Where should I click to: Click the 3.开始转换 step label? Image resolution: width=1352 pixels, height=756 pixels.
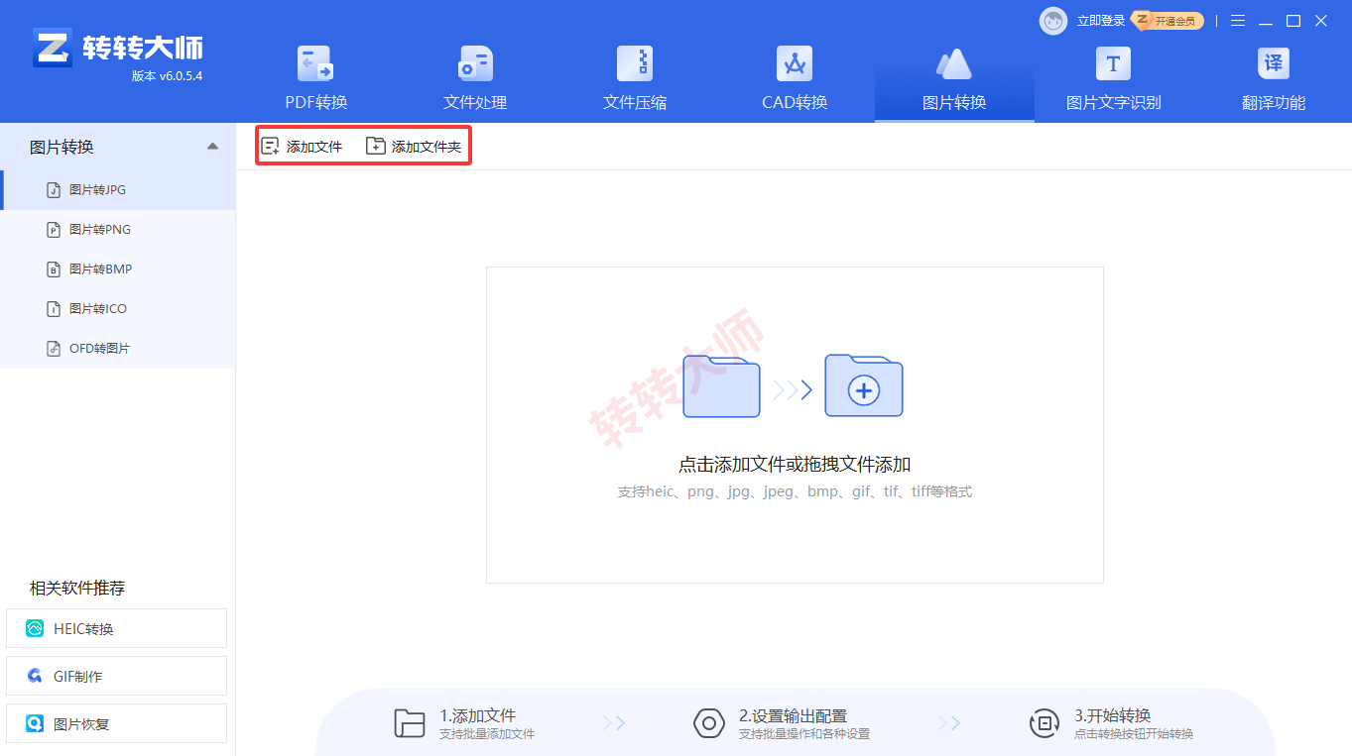[1112, 715]
